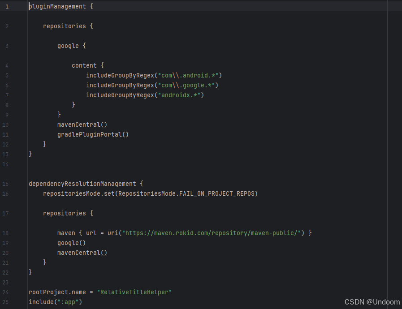Click "url" on line 18

coord(91,233)
